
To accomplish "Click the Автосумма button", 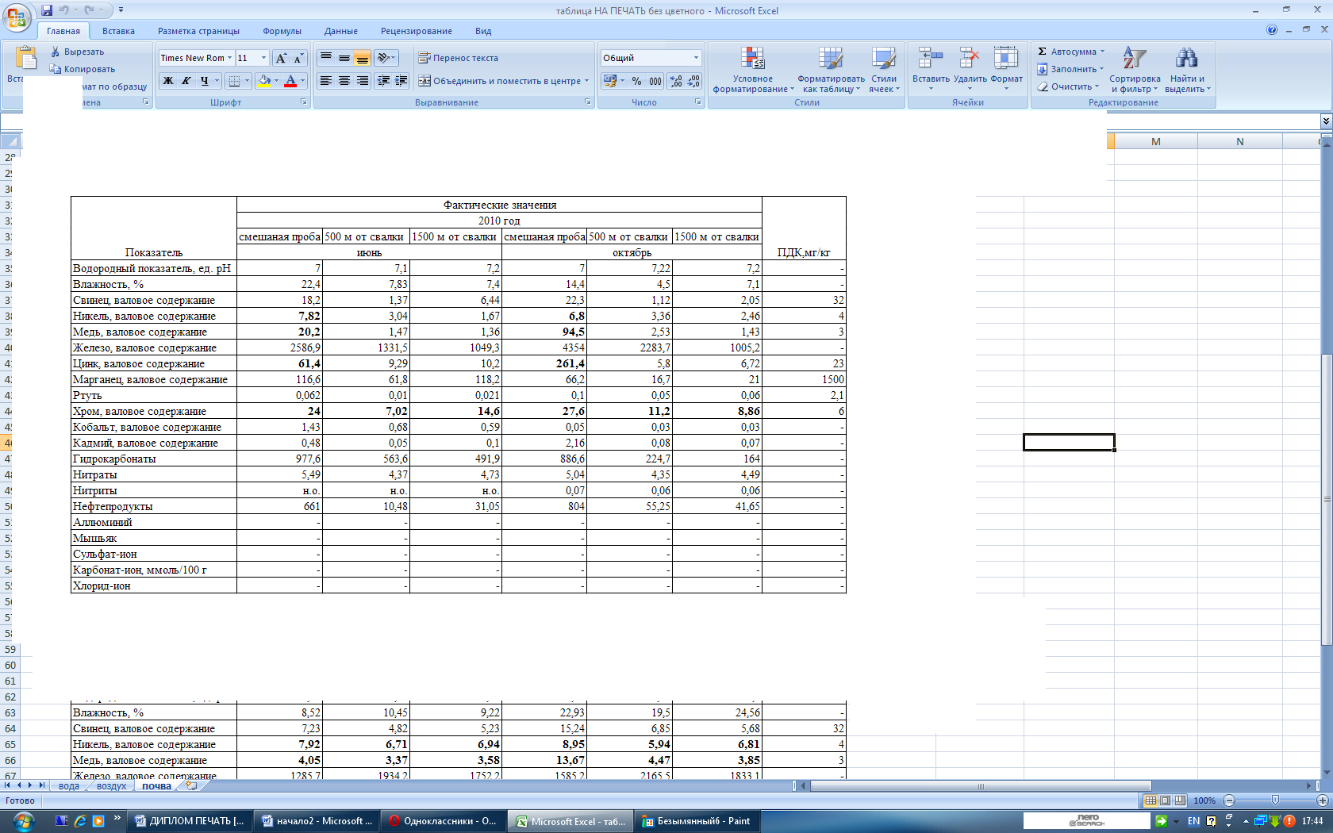I will pyautogui.click(x=1072, y=52).
